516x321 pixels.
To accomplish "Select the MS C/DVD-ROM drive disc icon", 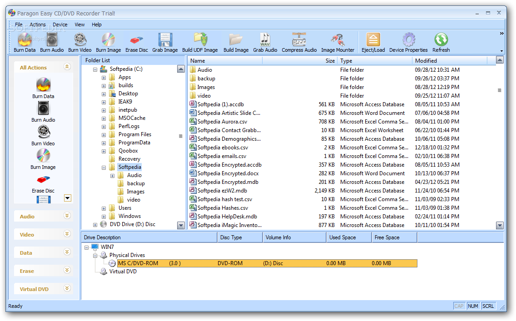I will tap(112, 263).
